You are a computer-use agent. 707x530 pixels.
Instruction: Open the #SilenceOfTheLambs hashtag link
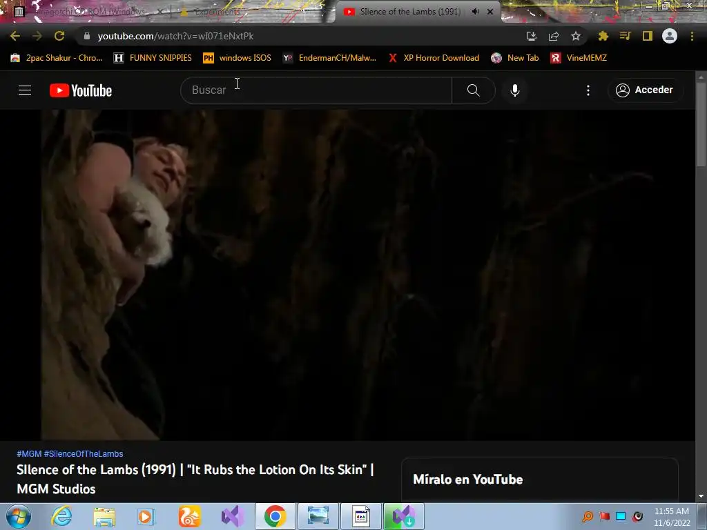pyautogui.click(x=84, y=454)
